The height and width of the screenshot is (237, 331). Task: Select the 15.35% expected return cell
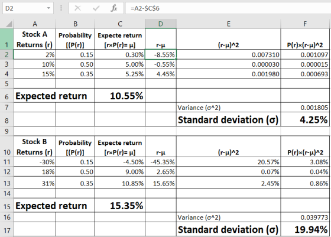[120, 205]
